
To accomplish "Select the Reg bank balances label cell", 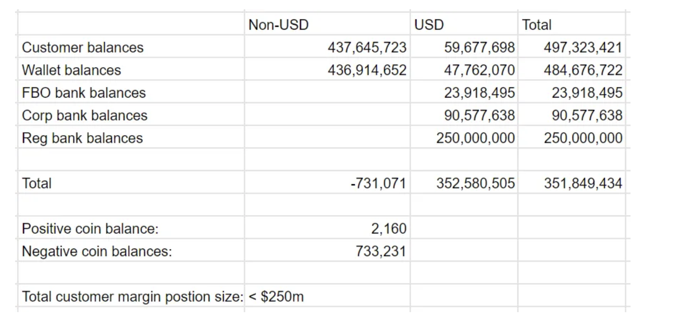I will (x=131, y=138).
